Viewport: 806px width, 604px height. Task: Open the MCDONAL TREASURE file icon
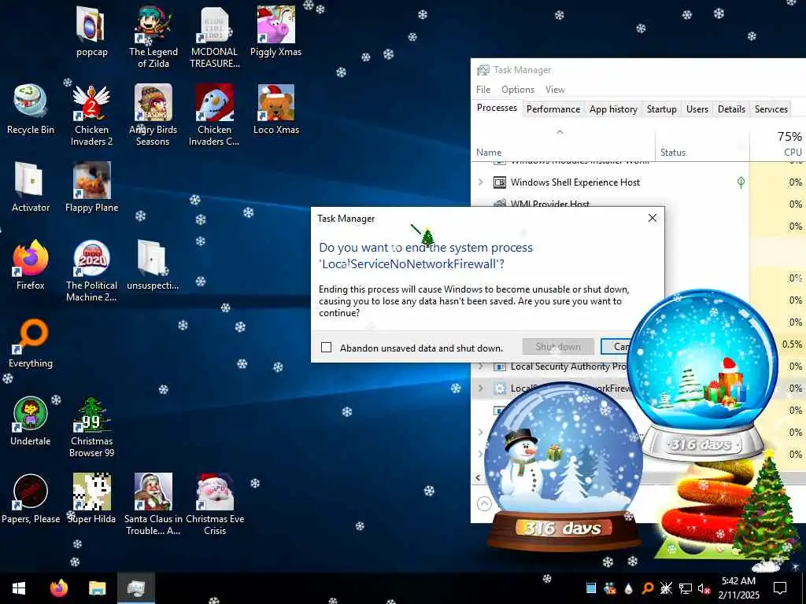(x=214, y=37)
